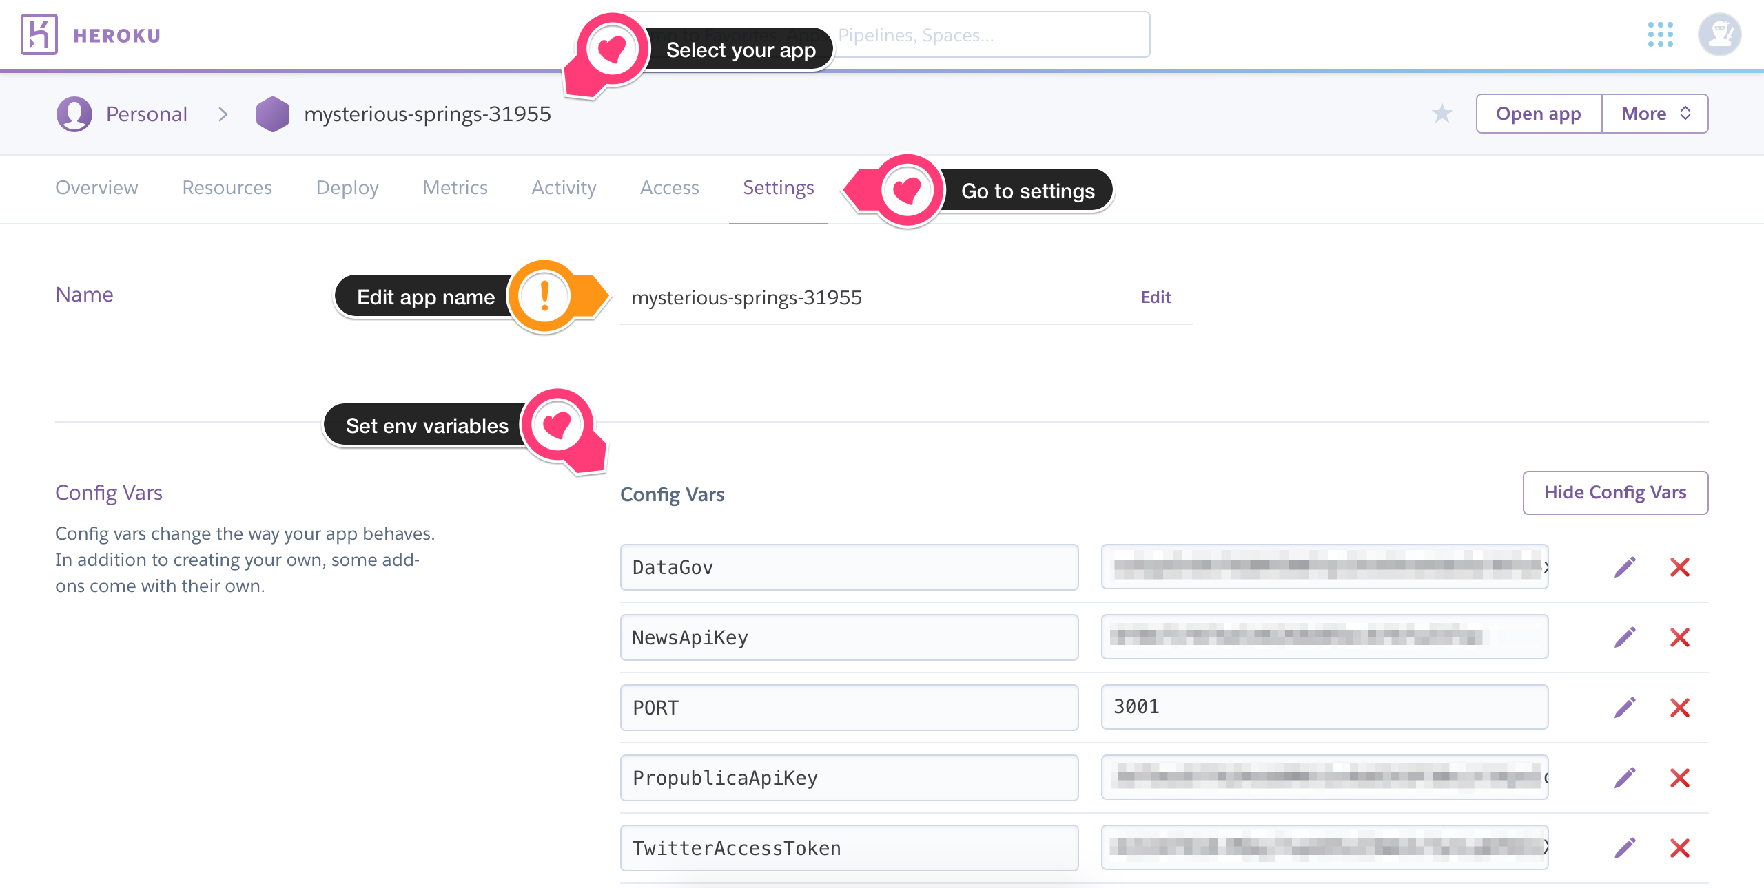Click the breadcrumb chevron after Personal
Screen dimensions: 1764x888
[x=223, y=114]
